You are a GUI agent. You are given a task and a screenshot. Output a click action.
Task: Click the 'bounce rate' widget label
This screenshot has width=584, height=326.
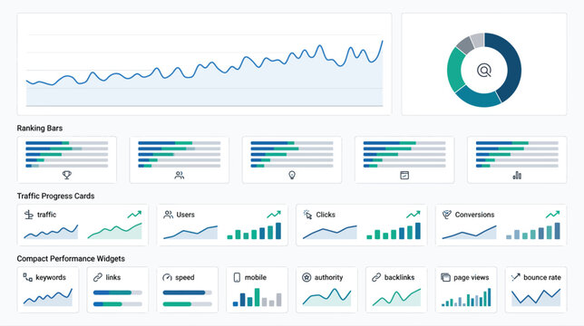tap(542, 277)
